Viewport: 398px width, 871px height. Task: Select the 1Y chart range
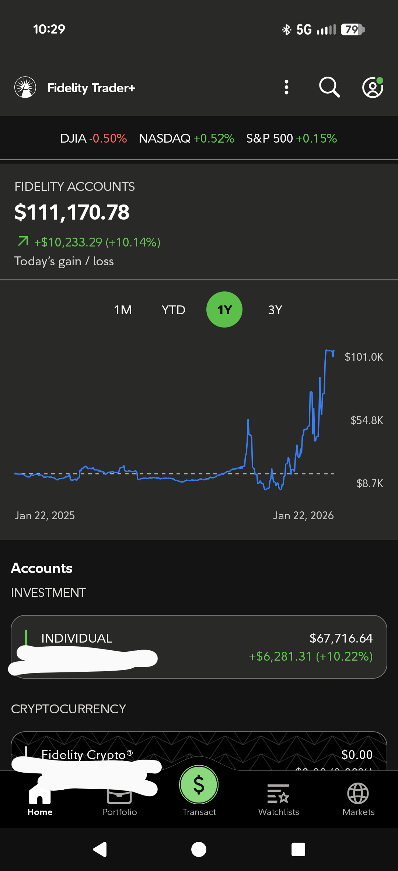coord(224,309)
